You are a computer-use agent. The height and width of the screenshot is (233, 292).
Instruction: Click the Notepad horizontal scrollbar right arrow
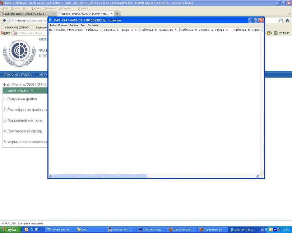click(x=258, y=176)
